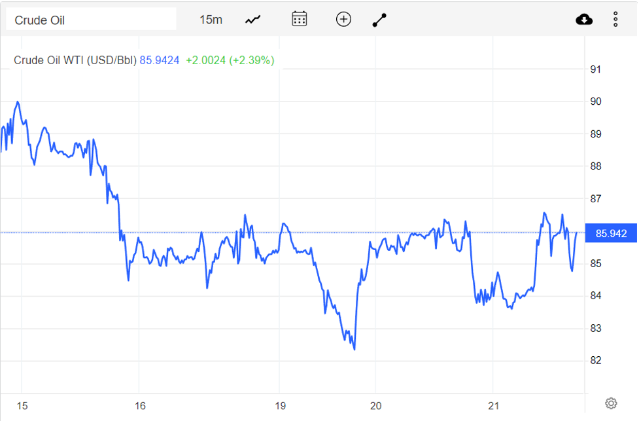Screen dimensions: 639x421
Task: Click the plus icon to add comparison
Action: tap(343, 19)
